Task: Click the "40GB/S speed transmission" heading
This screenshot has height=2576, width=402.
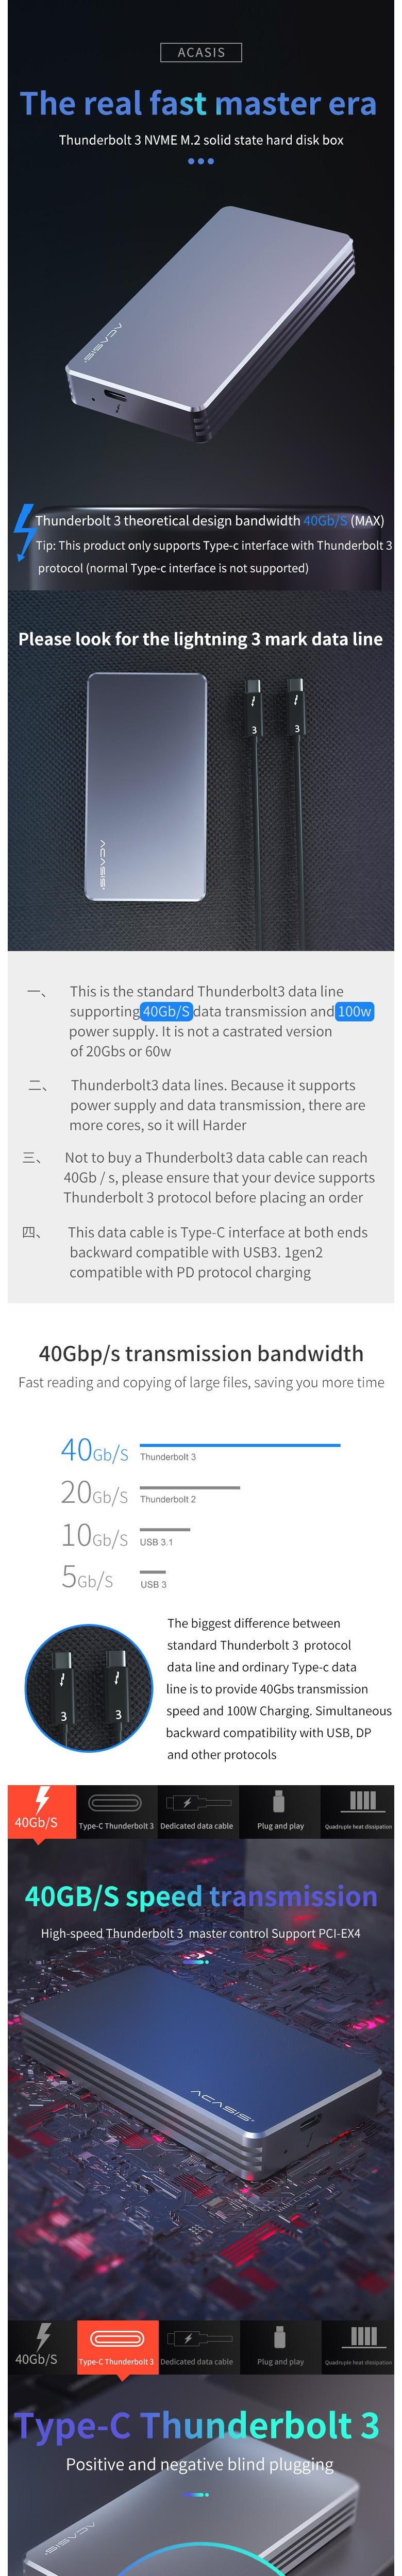Action: pyautogui.click(x=201, y=1896)
